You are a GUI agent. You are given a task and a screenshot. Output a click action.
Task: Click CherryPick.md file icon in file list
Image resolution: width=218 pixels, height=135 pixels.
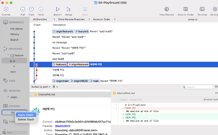(x=36, y=95)
